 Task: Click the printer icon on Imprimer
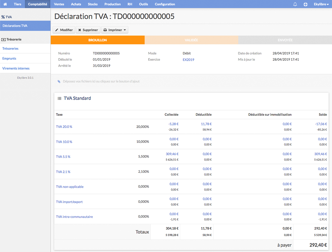(x=105, y=30)
